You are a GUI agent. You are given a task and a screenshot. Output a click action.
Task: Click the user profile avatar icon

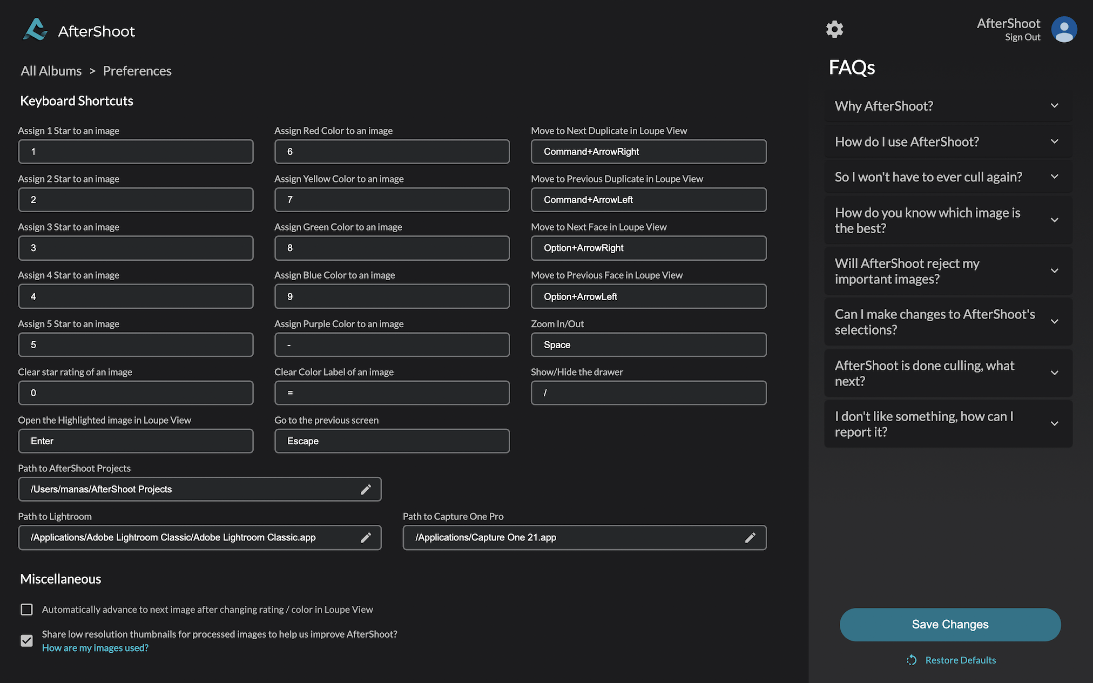1064,29
